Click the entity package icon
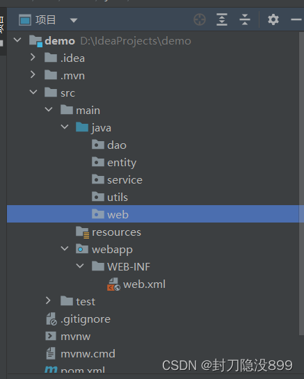Image resolution: width=304 pixels, height=379 pixels. point(98,162)
